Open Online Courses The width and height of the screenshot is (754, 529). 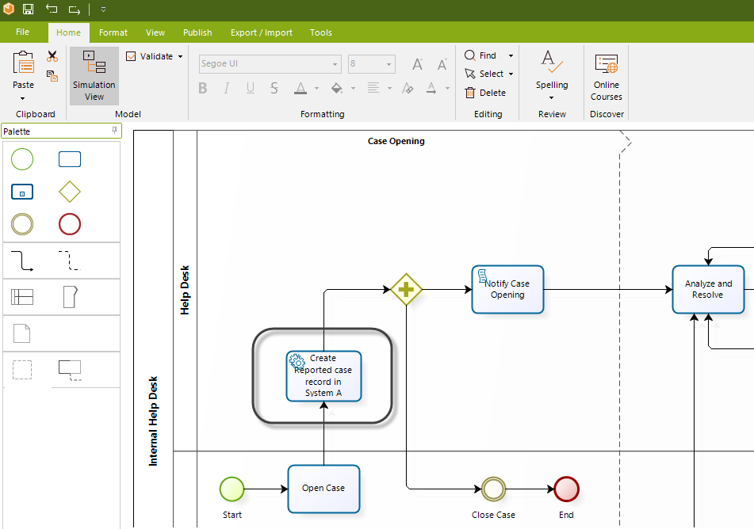(607, 77)
